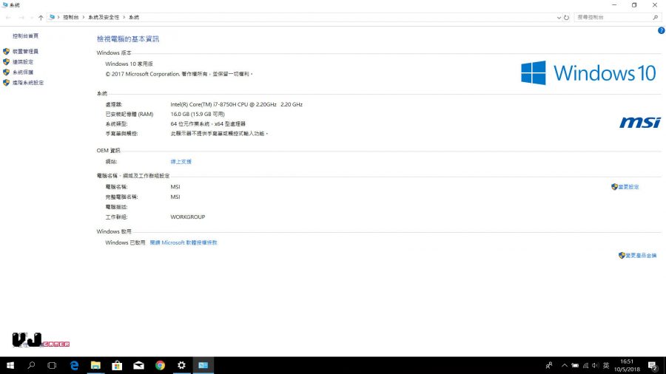Open Device Manager (裝置管理員) link
This screenshot has height=374, width=666.
pos(25,51)
